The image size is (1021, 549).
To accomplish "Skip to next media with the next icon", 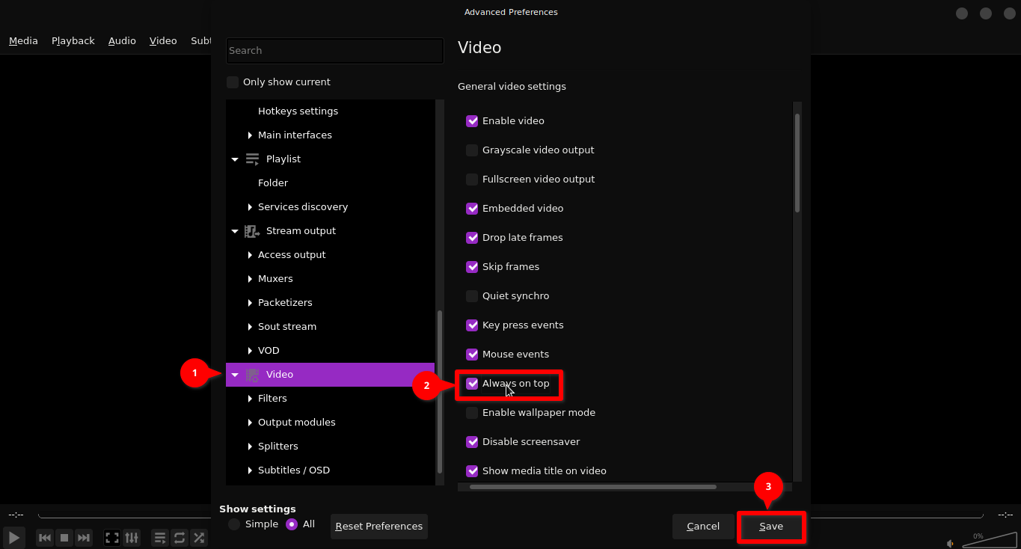I will point(84,538).
